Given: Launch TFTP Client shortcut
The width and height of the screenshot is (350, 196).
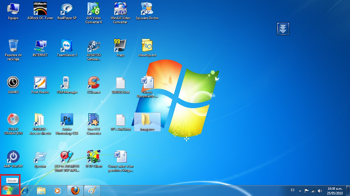Looking at the screenshot, I should (x=94, y=159).
